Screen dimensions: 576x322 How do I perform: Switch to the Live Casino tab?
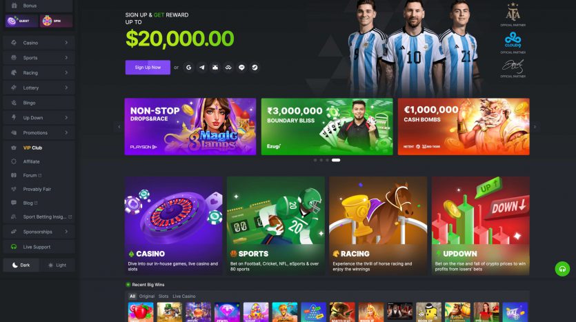point(184,296)
